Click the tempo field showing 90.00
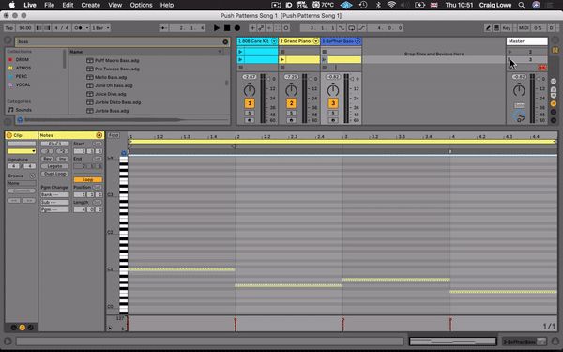The image size is (563, 352). pyautogui.click(x=24, y=27)
